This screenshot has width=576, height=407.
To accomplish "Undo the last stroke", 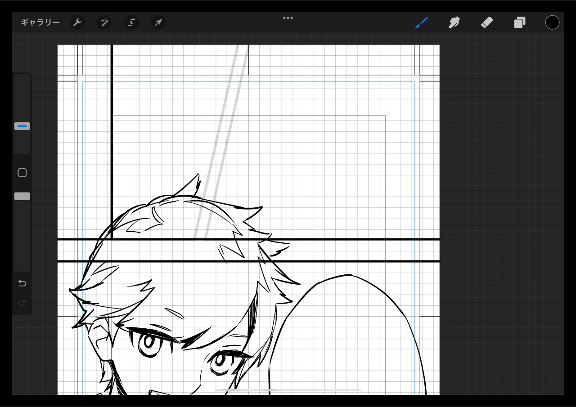I will (x=22, y=283).
